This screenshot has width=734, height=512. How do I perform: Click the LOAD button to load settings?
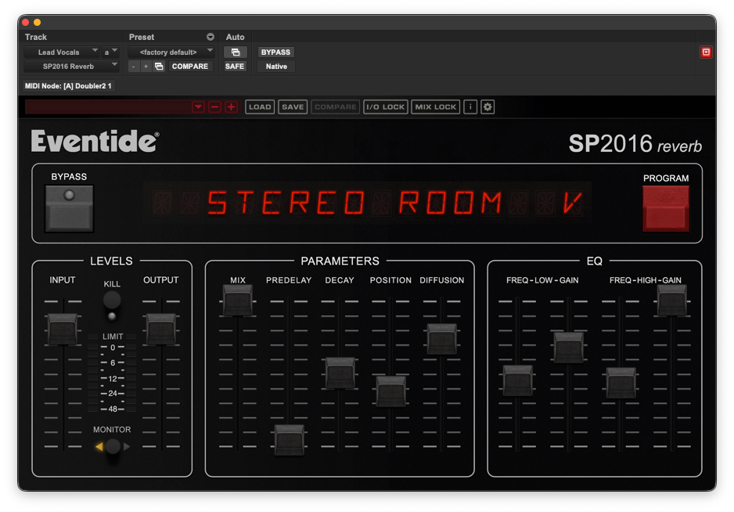click(259, 106)
